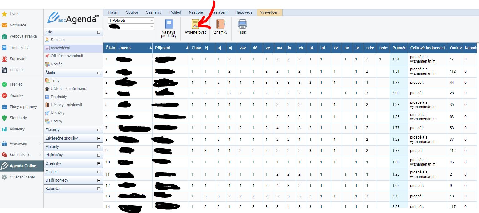Expand the Maturity section

point(99,147)
